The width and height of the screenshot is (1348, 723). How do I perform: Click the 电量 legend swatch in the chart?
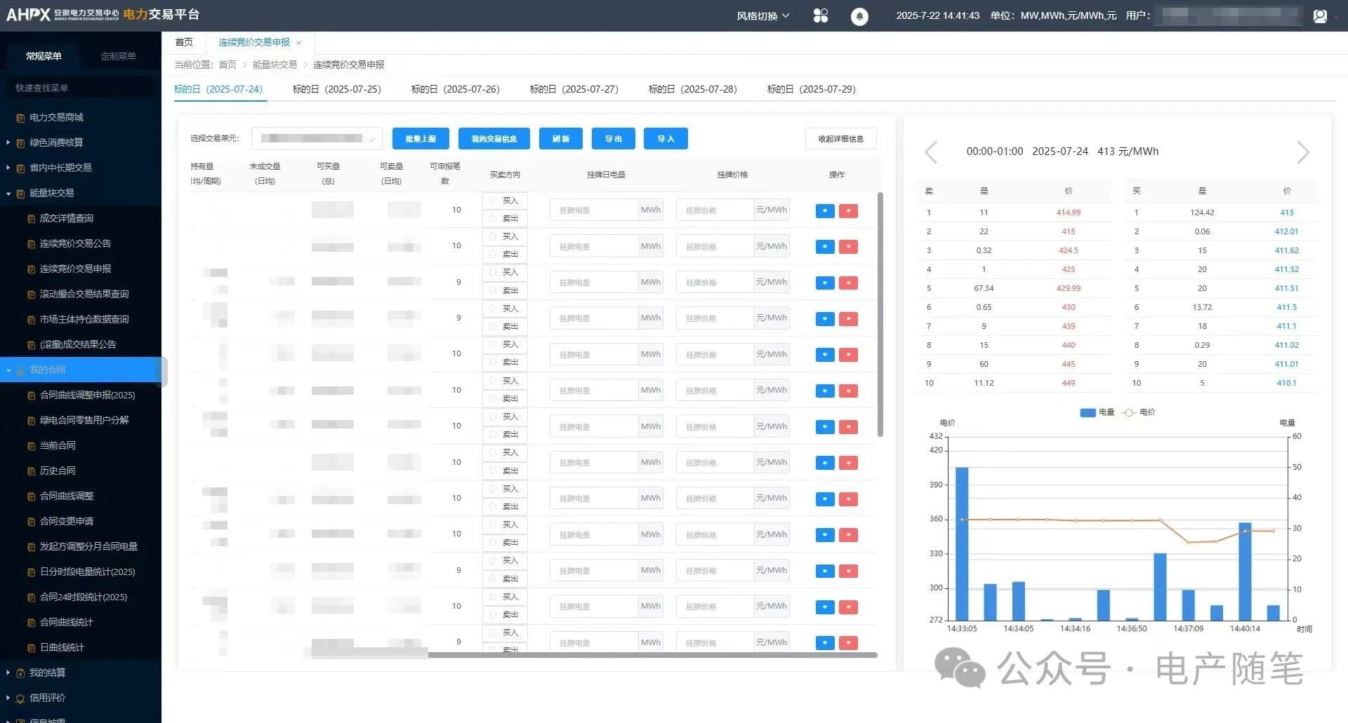(1088, 412)
